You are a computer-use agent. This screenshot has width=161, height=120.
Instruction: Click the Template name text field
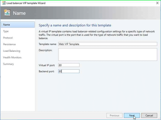(x=108, y=44)
